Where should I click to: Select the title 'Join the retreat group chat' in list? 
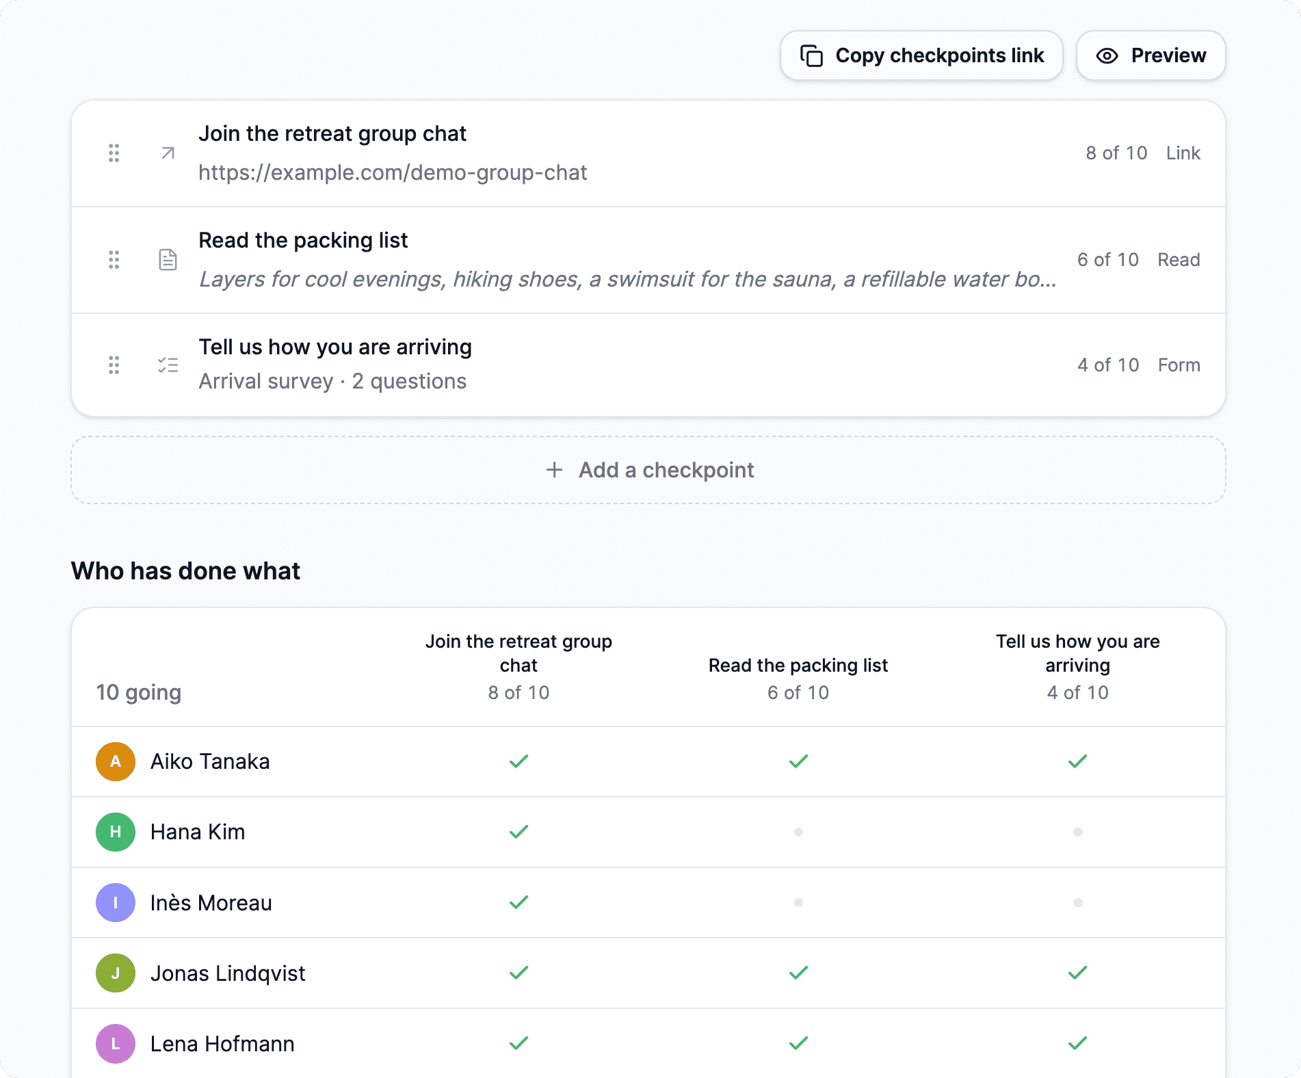click(332, 134)
